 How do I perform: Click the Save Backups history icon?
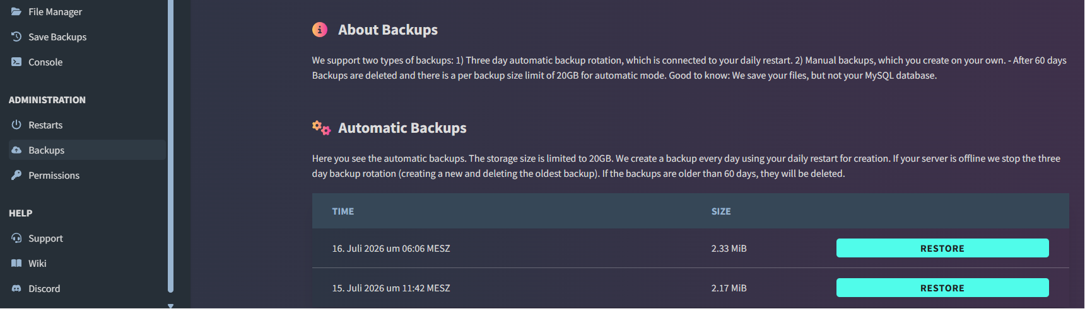[16, 37]
